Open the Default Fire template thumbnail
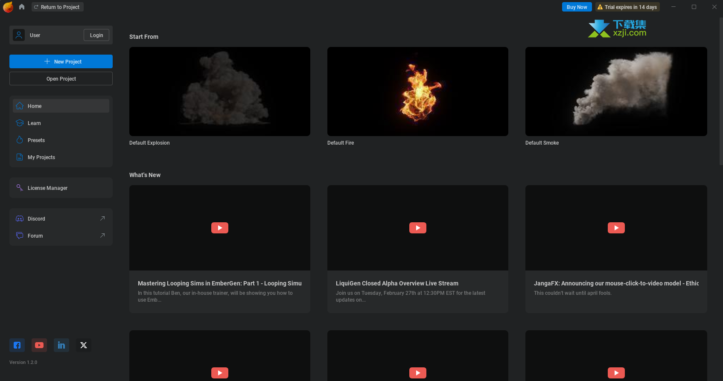This screenshot has width=723, height=381. point(418,91)
